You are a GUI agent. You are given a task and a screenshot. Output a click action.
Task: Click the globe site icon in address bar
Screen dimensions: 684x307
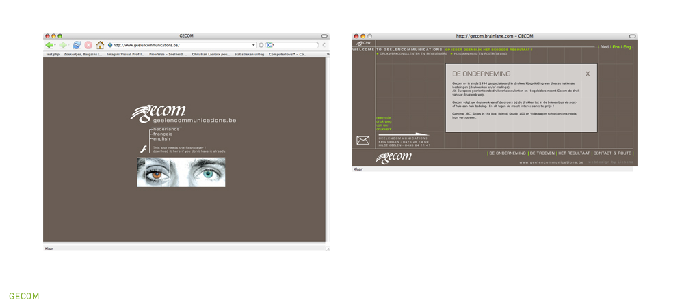[x=110, y=45]
